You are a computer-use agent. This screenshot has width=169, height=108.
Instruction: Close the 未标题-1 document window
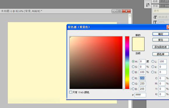point(126,11)
